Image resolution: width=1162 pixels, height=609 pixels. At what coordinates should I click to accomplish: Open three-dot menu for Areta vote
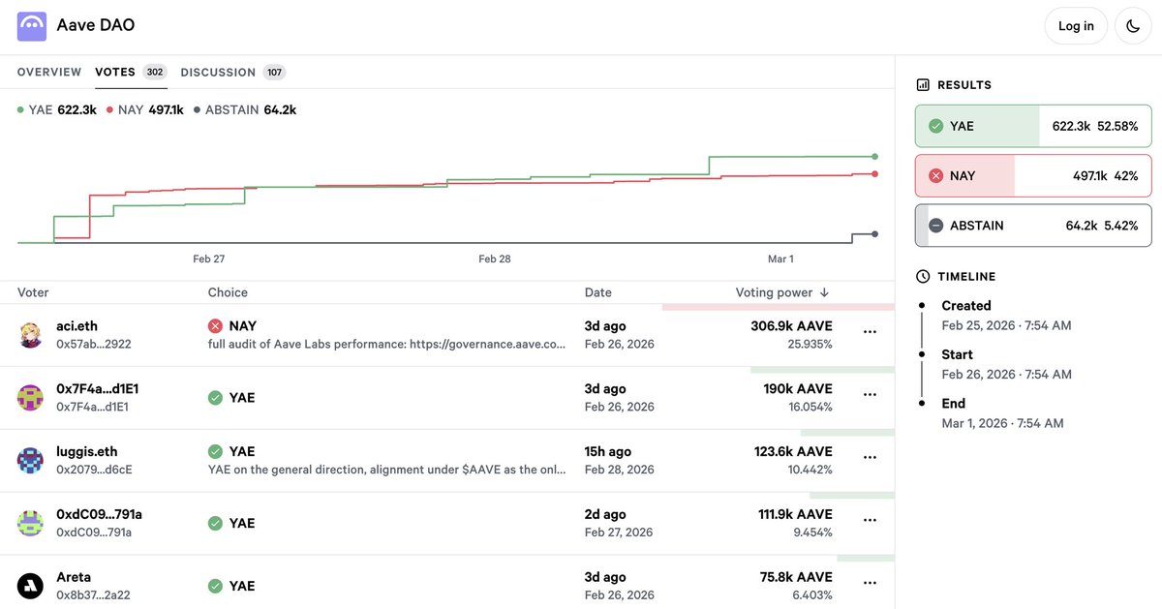[x=870, y=583]
